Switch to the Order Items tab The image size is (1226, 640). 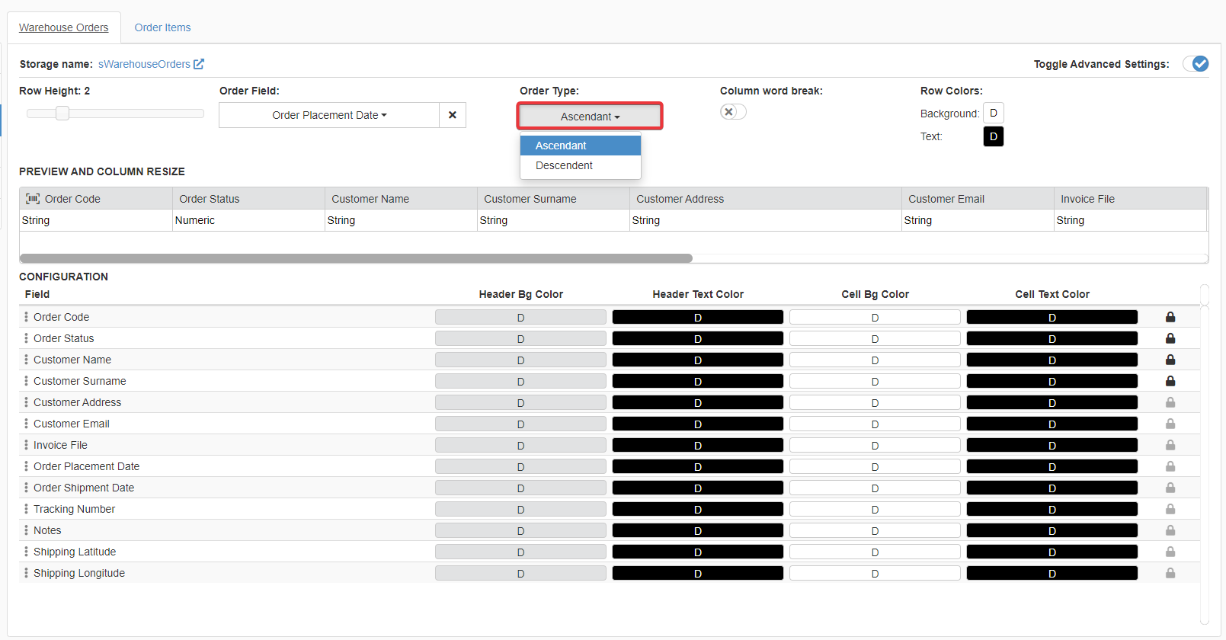click(x=162, y=27)
